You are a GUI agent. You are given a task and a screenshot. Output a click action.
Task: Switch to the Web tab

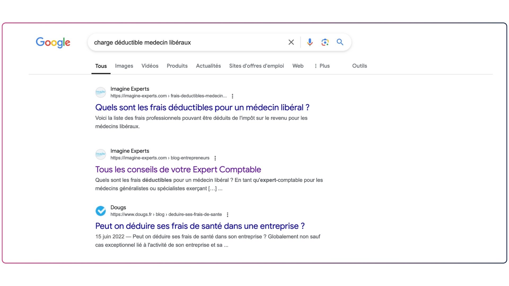point(298,66)
